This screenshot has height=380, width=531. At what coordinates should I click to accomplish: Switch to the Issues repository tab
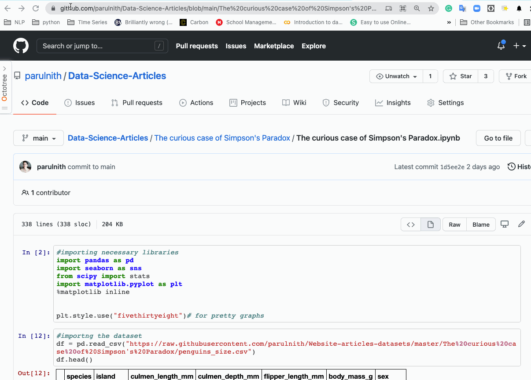pos(80,103)
